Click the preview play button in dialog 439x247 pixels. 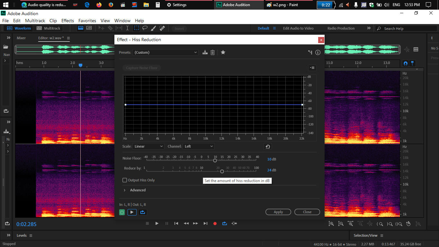[132, 212]
